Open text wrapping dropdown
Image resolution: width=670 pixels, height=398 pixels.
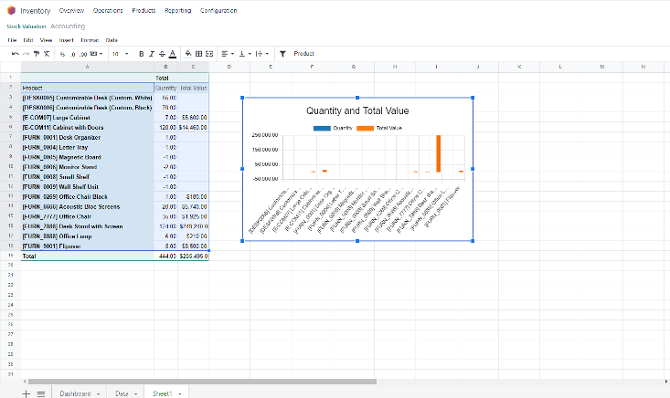[x=262, y=54]
